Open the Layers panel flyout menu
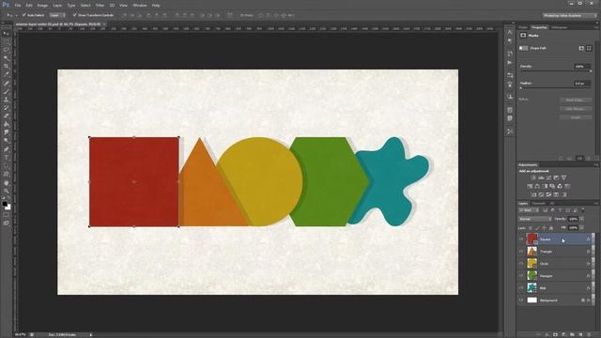 click(596, 204)
